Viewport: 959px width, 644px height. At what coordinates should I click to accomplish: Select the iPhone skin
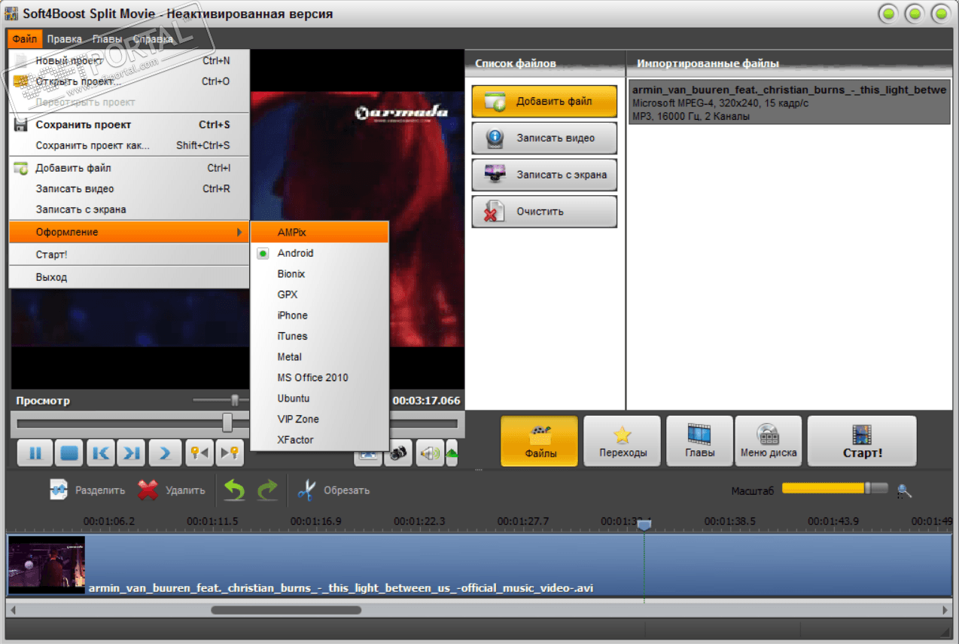click(319, 316)
